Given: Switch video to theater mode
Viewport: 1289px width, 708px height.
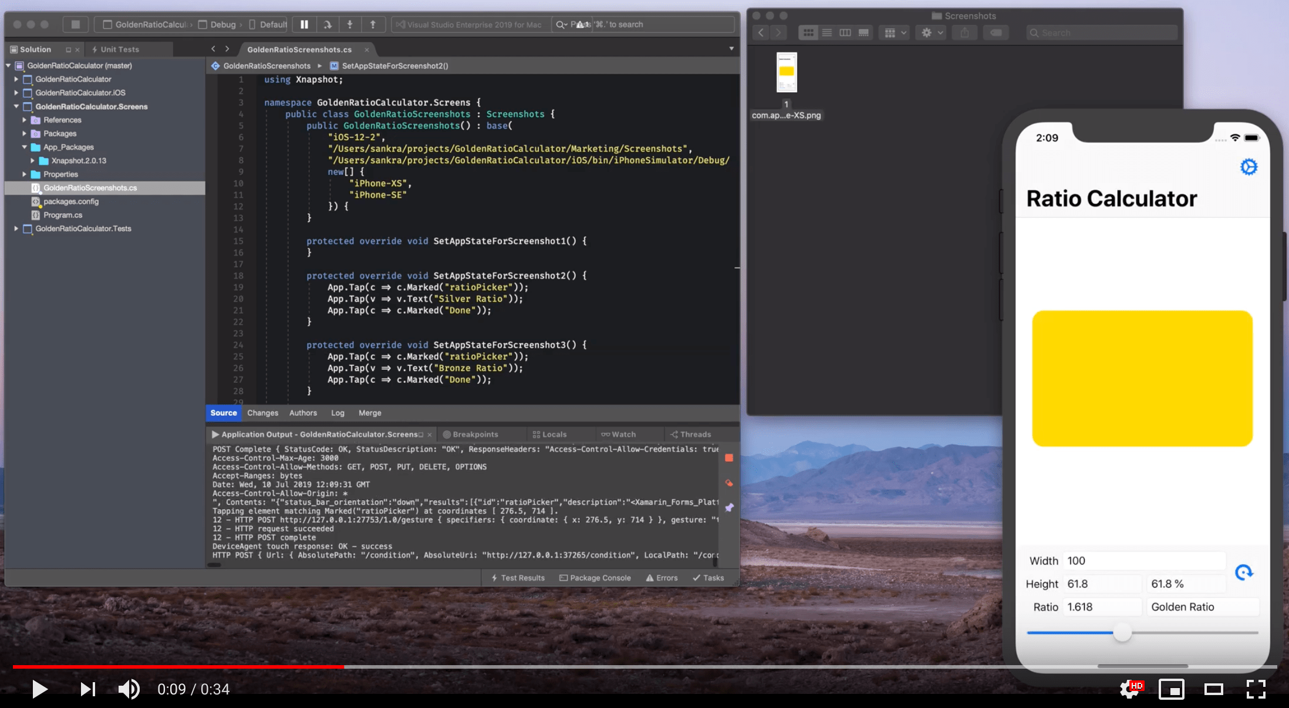Looking at the screenshot, I should point(1213,689).
